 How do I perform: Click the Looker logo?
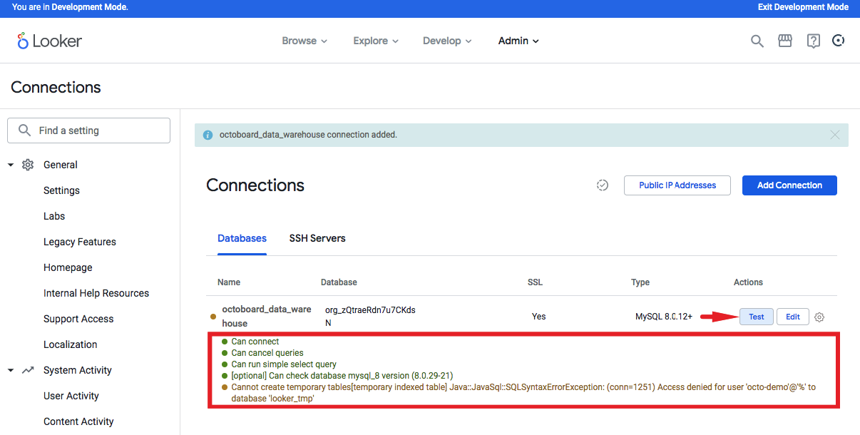50,41
